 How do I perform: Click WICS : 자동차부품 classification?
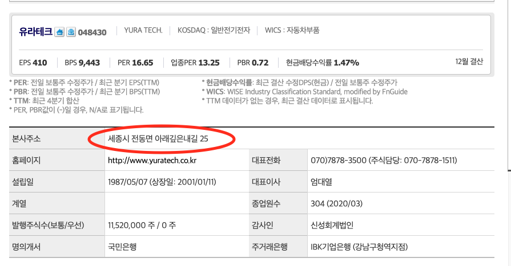[x=292, y=30]
